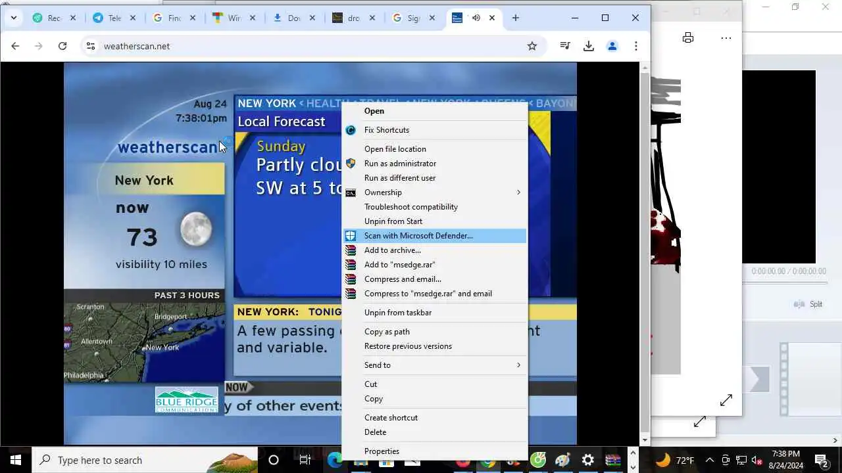Screen dimensions: 842x473
Task: Select Run as different user
Action: coord(400,178)
